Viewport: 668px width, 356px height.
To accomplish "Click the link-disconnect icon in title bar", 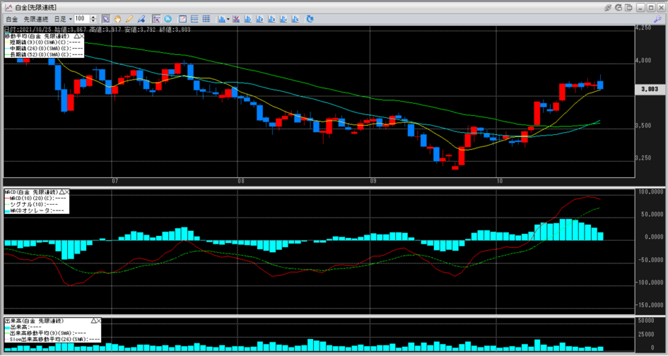I will (x=608, y=8).
